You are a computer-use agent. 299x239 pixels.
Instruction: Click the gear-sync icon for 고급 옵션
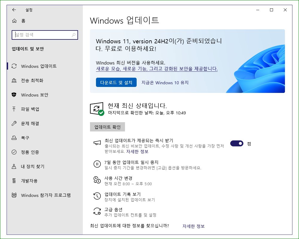pos(97,211)
